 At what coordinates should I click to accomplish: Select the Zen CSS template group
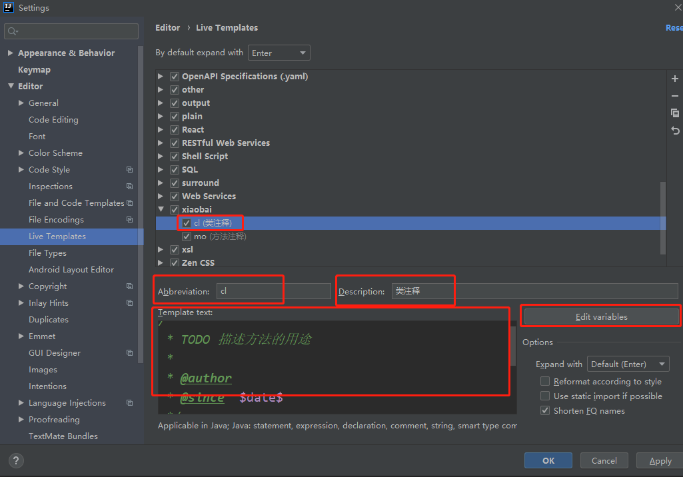pos(198,262)
